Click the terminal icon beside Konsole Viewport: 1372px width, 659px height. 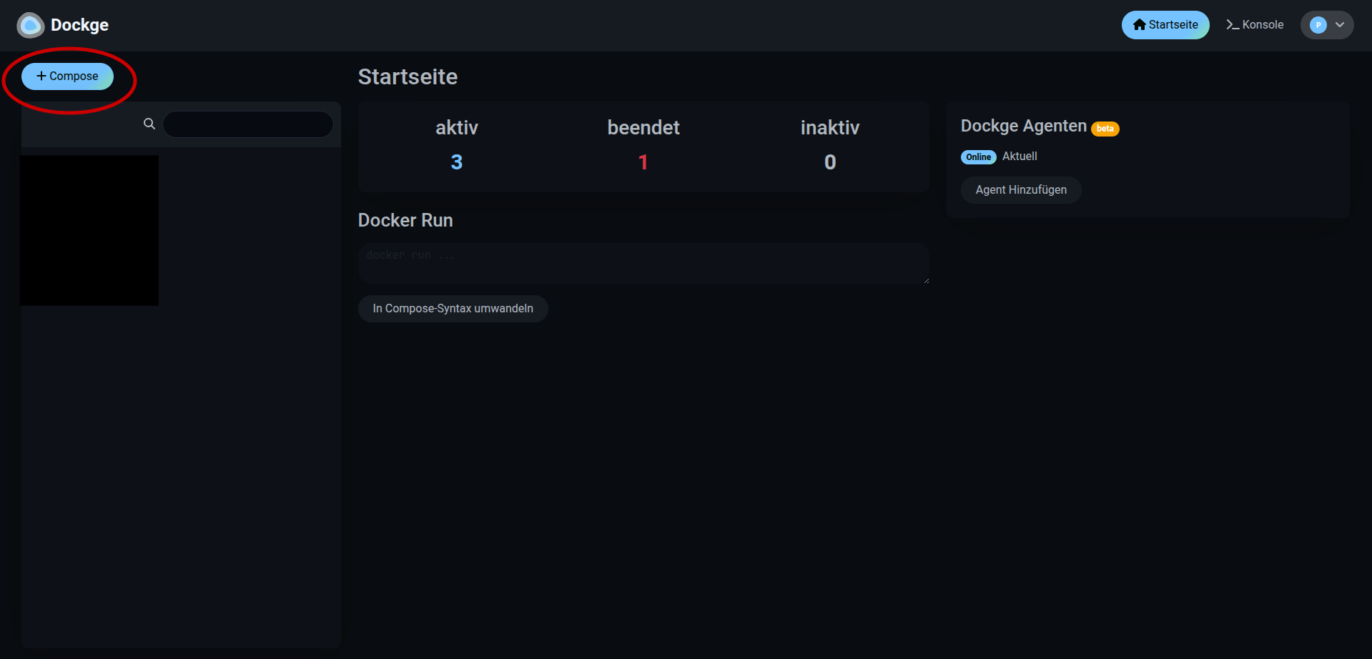[x=1232, y=24]
